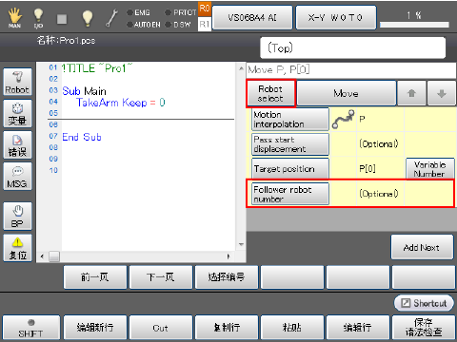
Task: Click the MAN hand mode icon
Action: coord(14,18)
